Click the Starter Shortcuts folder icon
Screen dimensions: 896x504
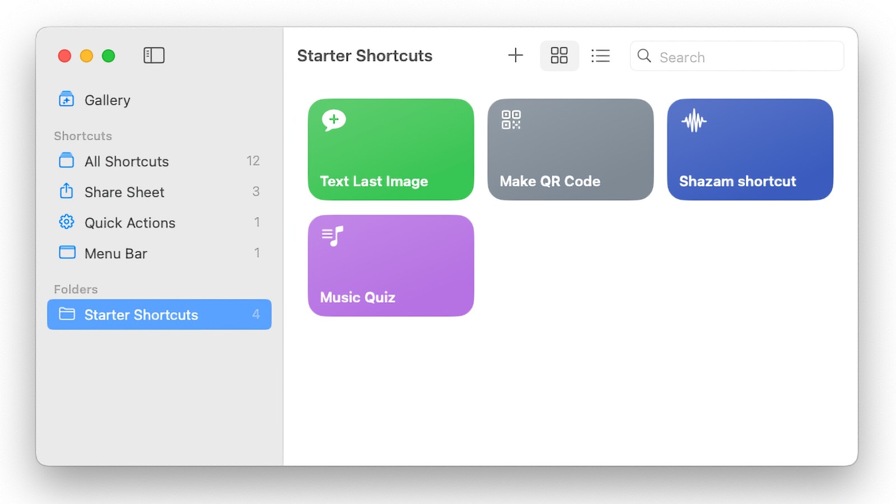pos(67,314)
